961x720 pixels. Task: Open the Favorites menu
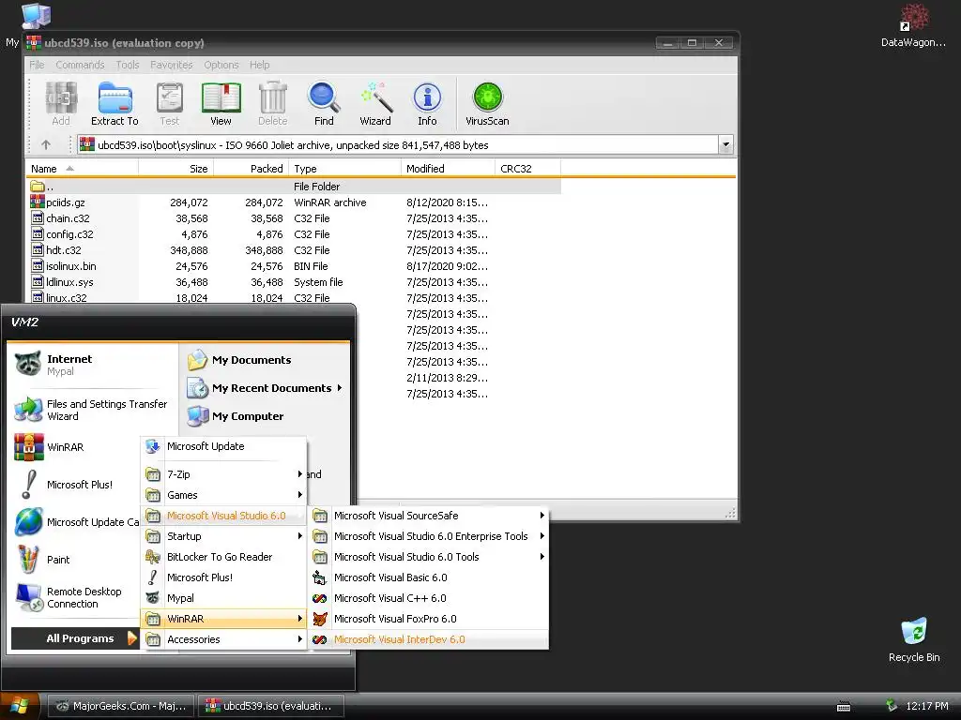(172, 65)
